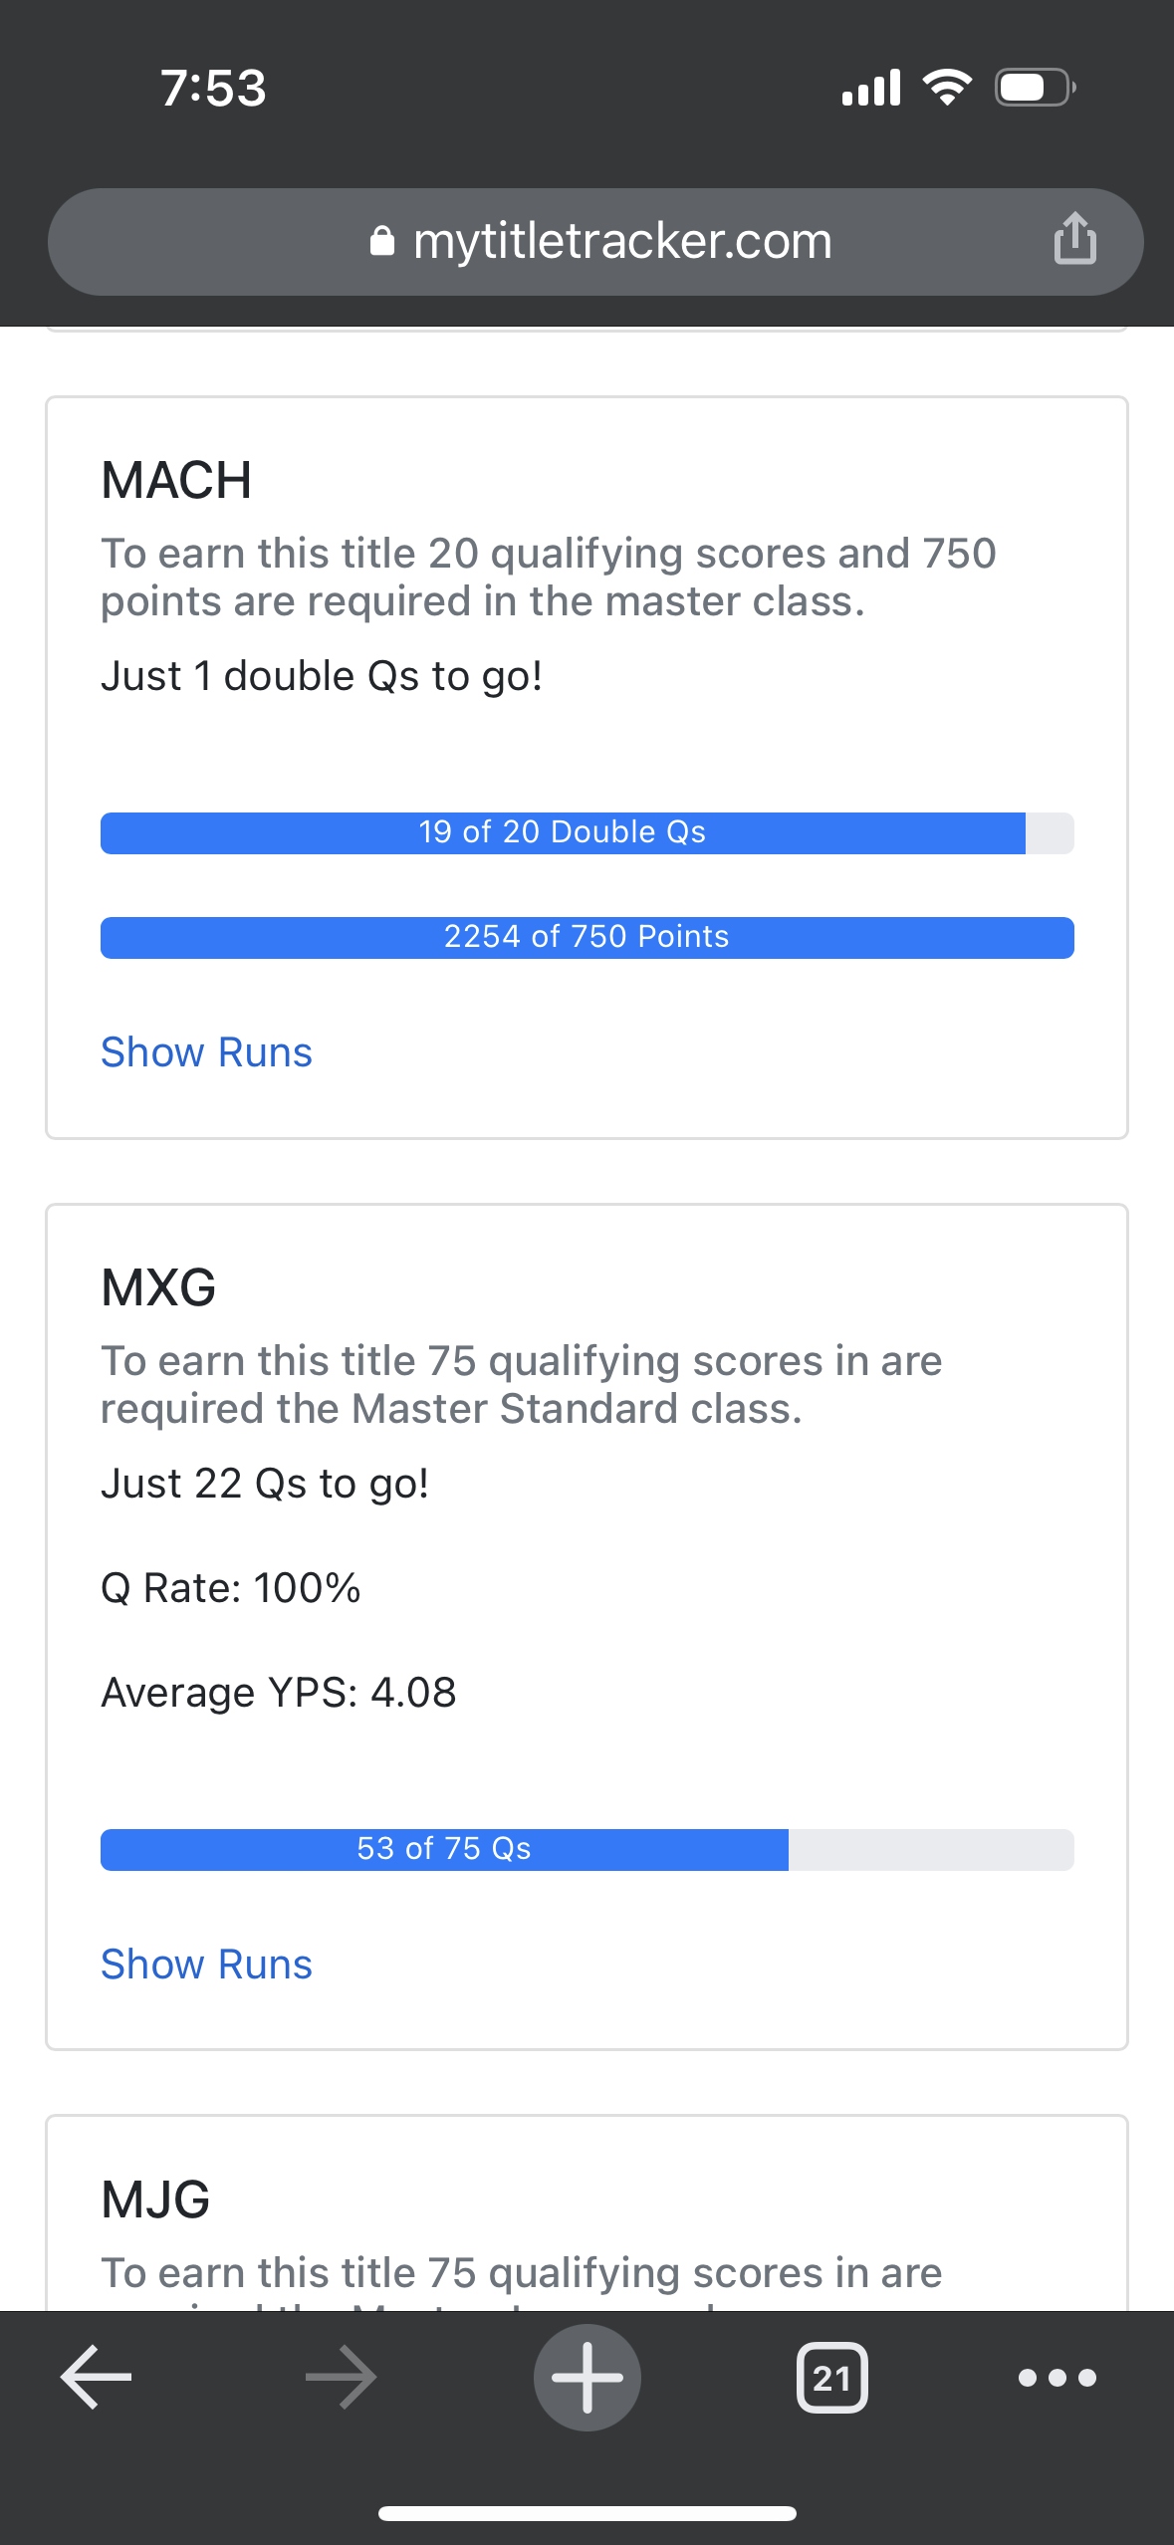Tap the Wi-Fi status icon

[x=948, y=88]
